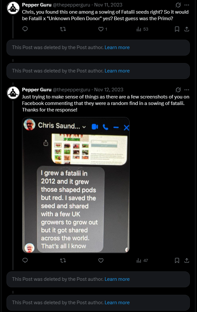Reply to the Nov 11 Pepper Guru post
This screenshot has height=312, width=197.
[x=25, y=29]
